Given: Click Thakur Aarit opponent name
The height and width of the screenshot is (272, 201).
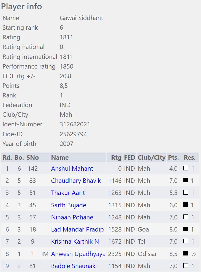Looking at the screenshot, I should 68,193.
